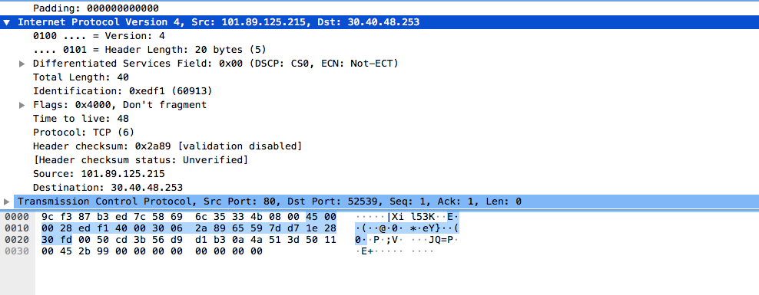
Task: Select the Destination: 30.40.48.253 row
Action: point(379,187)
